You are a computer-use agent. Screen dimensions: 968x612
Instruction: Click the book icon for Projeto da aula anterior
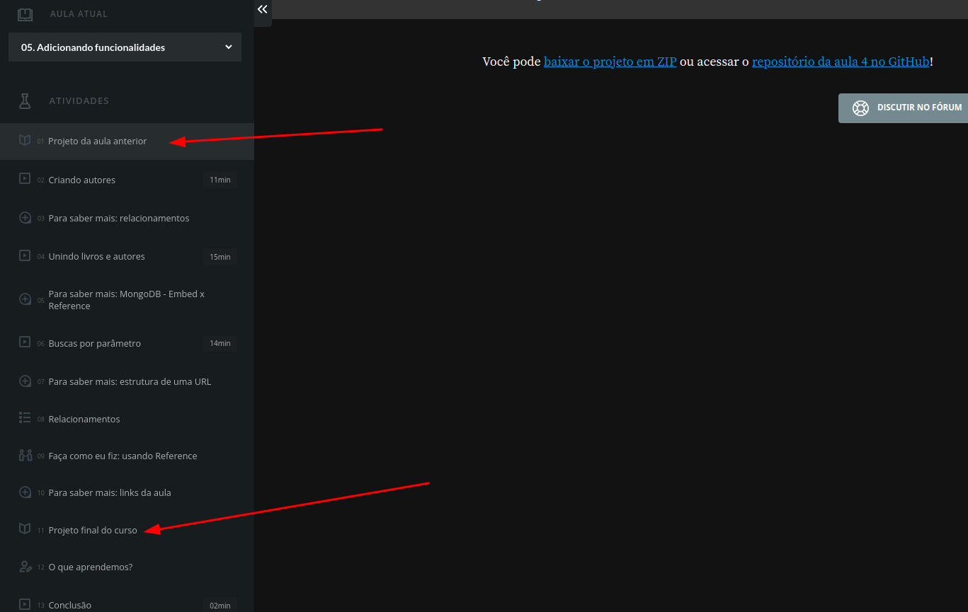click(25, 141)
